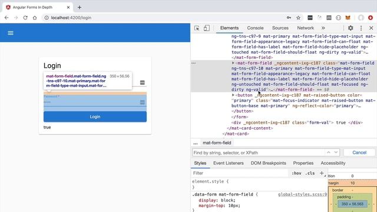
Task: Show more DevTools tabs chevron
Action: (x=323, y=28)
